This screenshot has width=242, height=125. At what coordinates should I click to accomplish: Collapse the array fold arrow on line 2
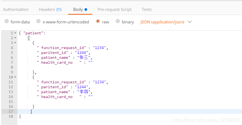click(15, 38)
